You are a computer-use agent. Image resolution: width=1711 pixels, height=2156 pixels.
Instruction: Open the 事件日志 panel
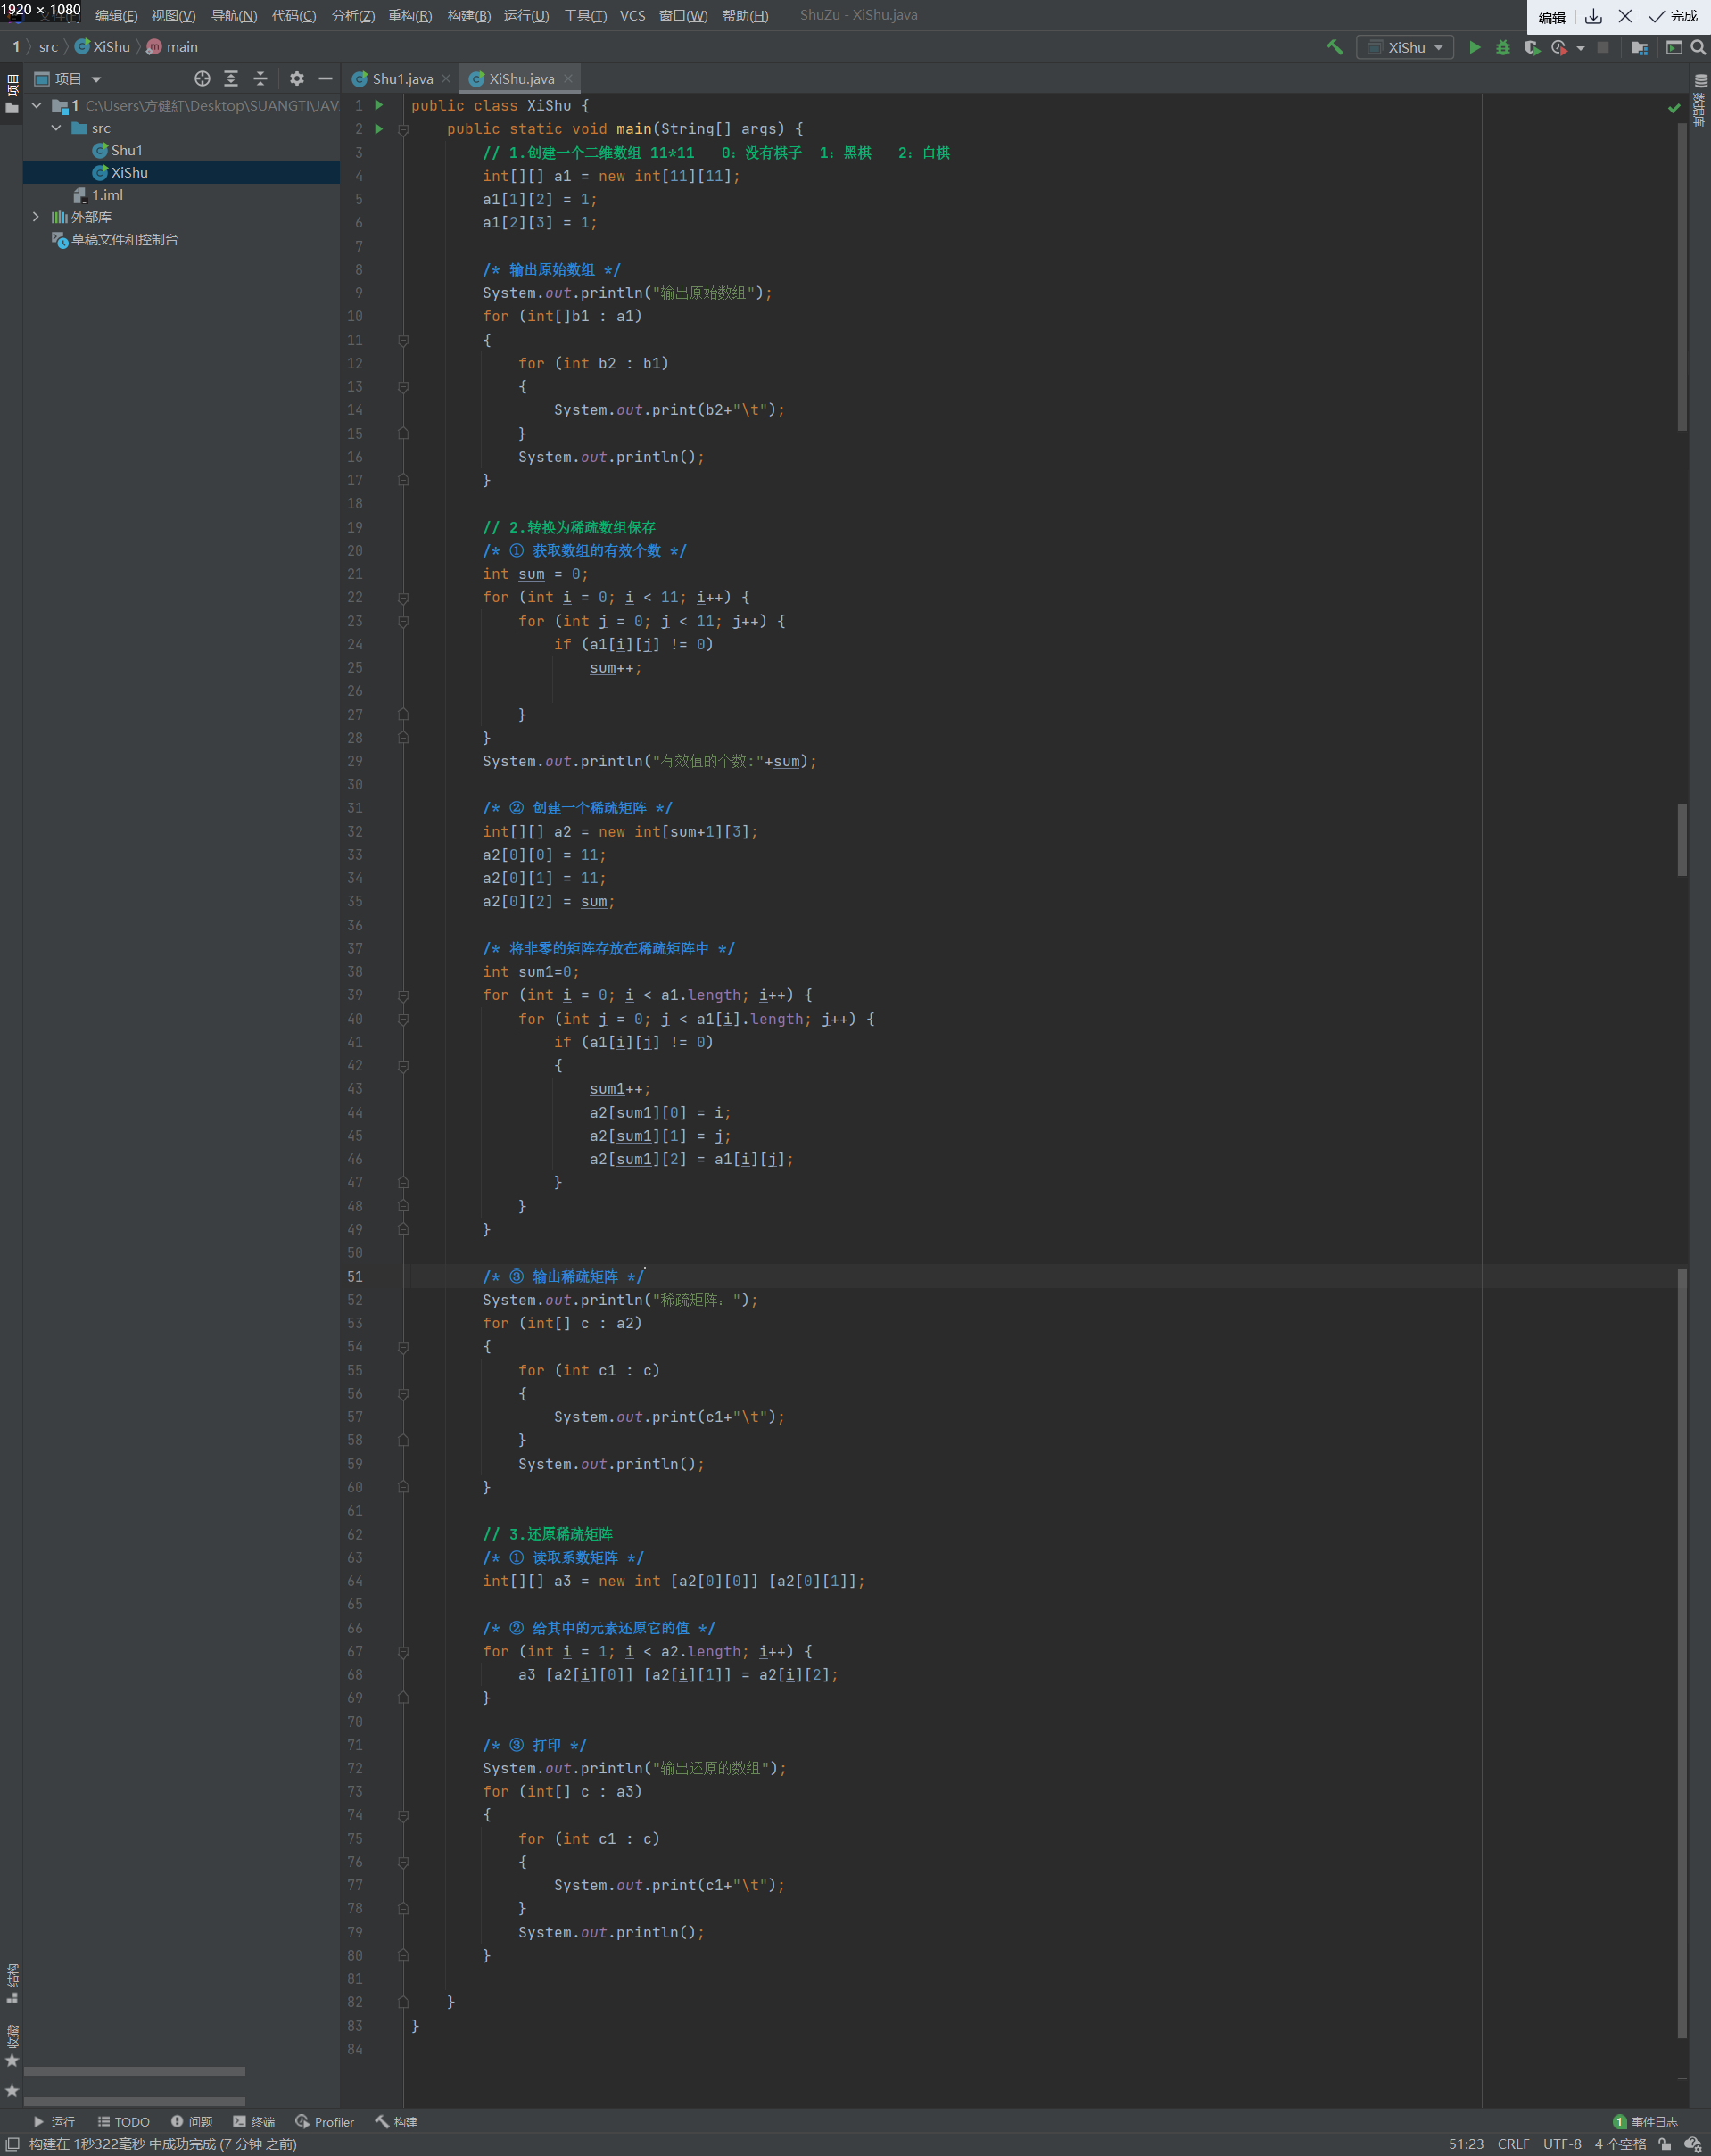click(x=1645, y=2122)
